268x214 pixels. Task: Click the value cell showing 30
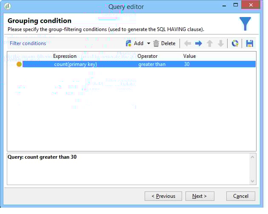(187, 64)
